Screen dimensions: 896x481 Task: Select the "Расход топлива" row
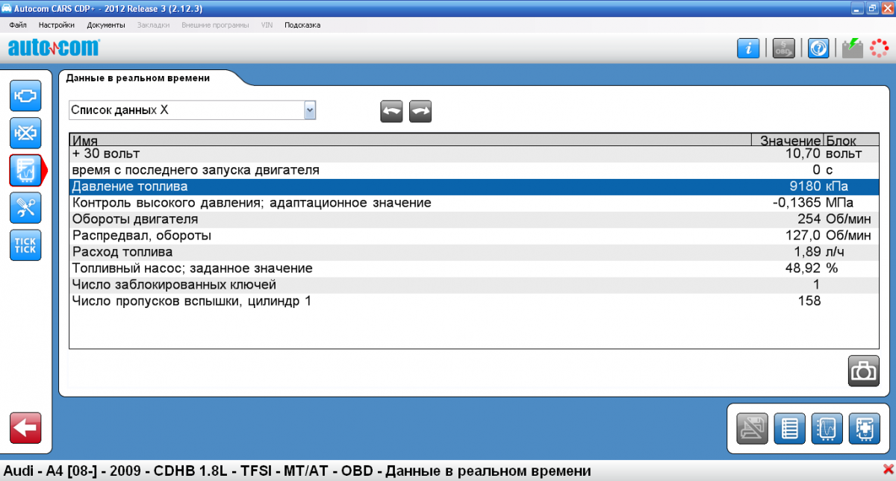click(x=474, y=252)
